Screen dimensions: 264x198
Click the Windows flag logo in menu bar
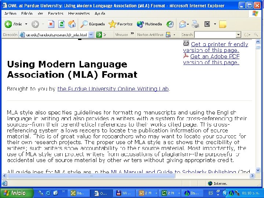pos(255,14)
